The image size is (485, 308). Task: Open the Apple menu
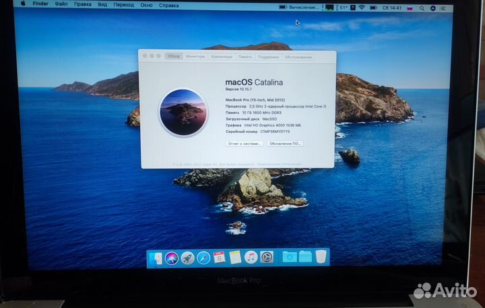tap(23, 4)
